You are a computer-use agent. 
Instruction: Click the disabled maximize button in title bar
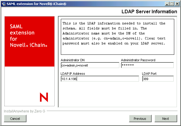click(172, 4)
